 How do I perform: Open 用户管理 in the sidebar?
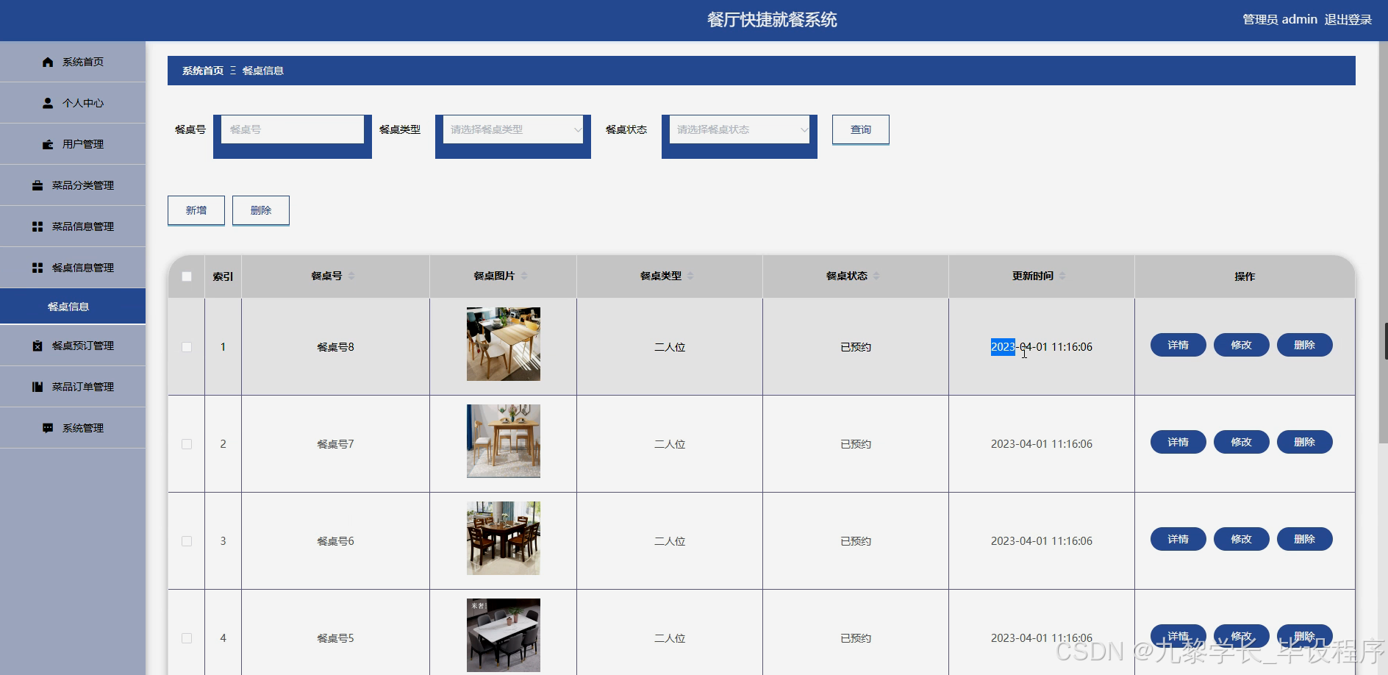[x=73, y=144]
